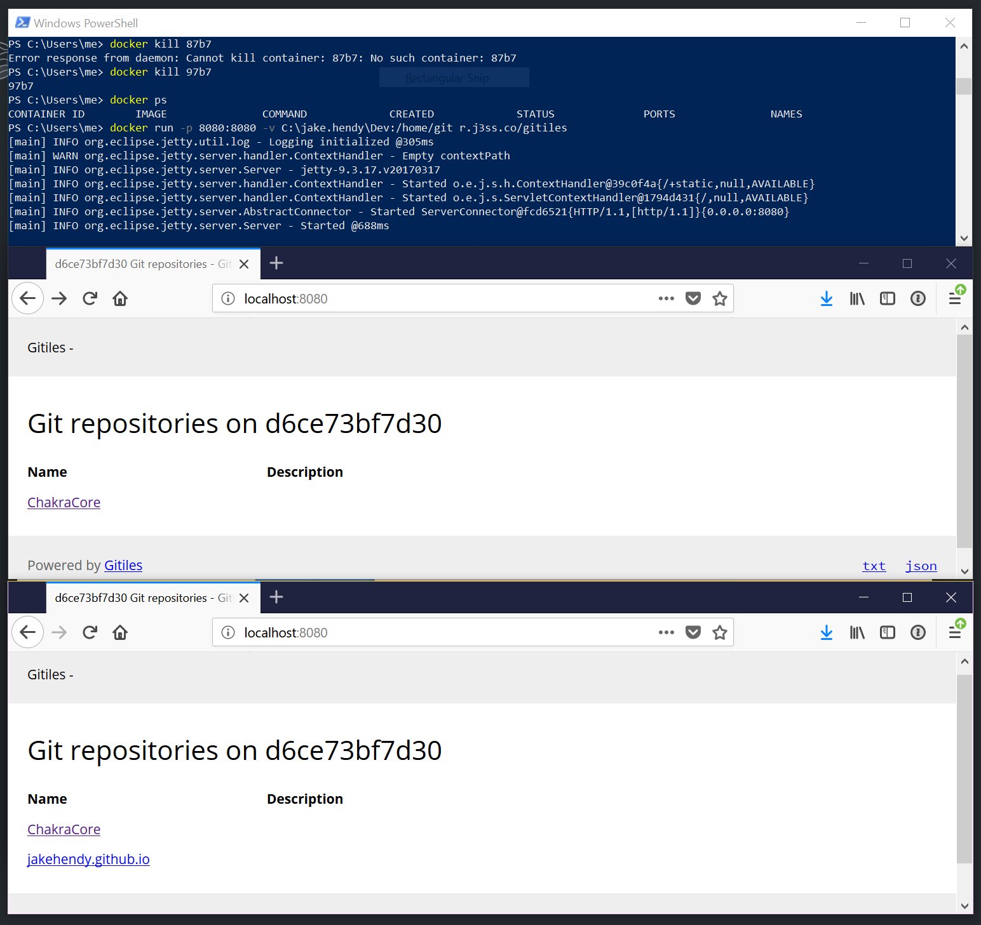This screenshot has height=925, width=981.
Task: Click Back arrow in lower Firefox window
Action: point(27,632)
